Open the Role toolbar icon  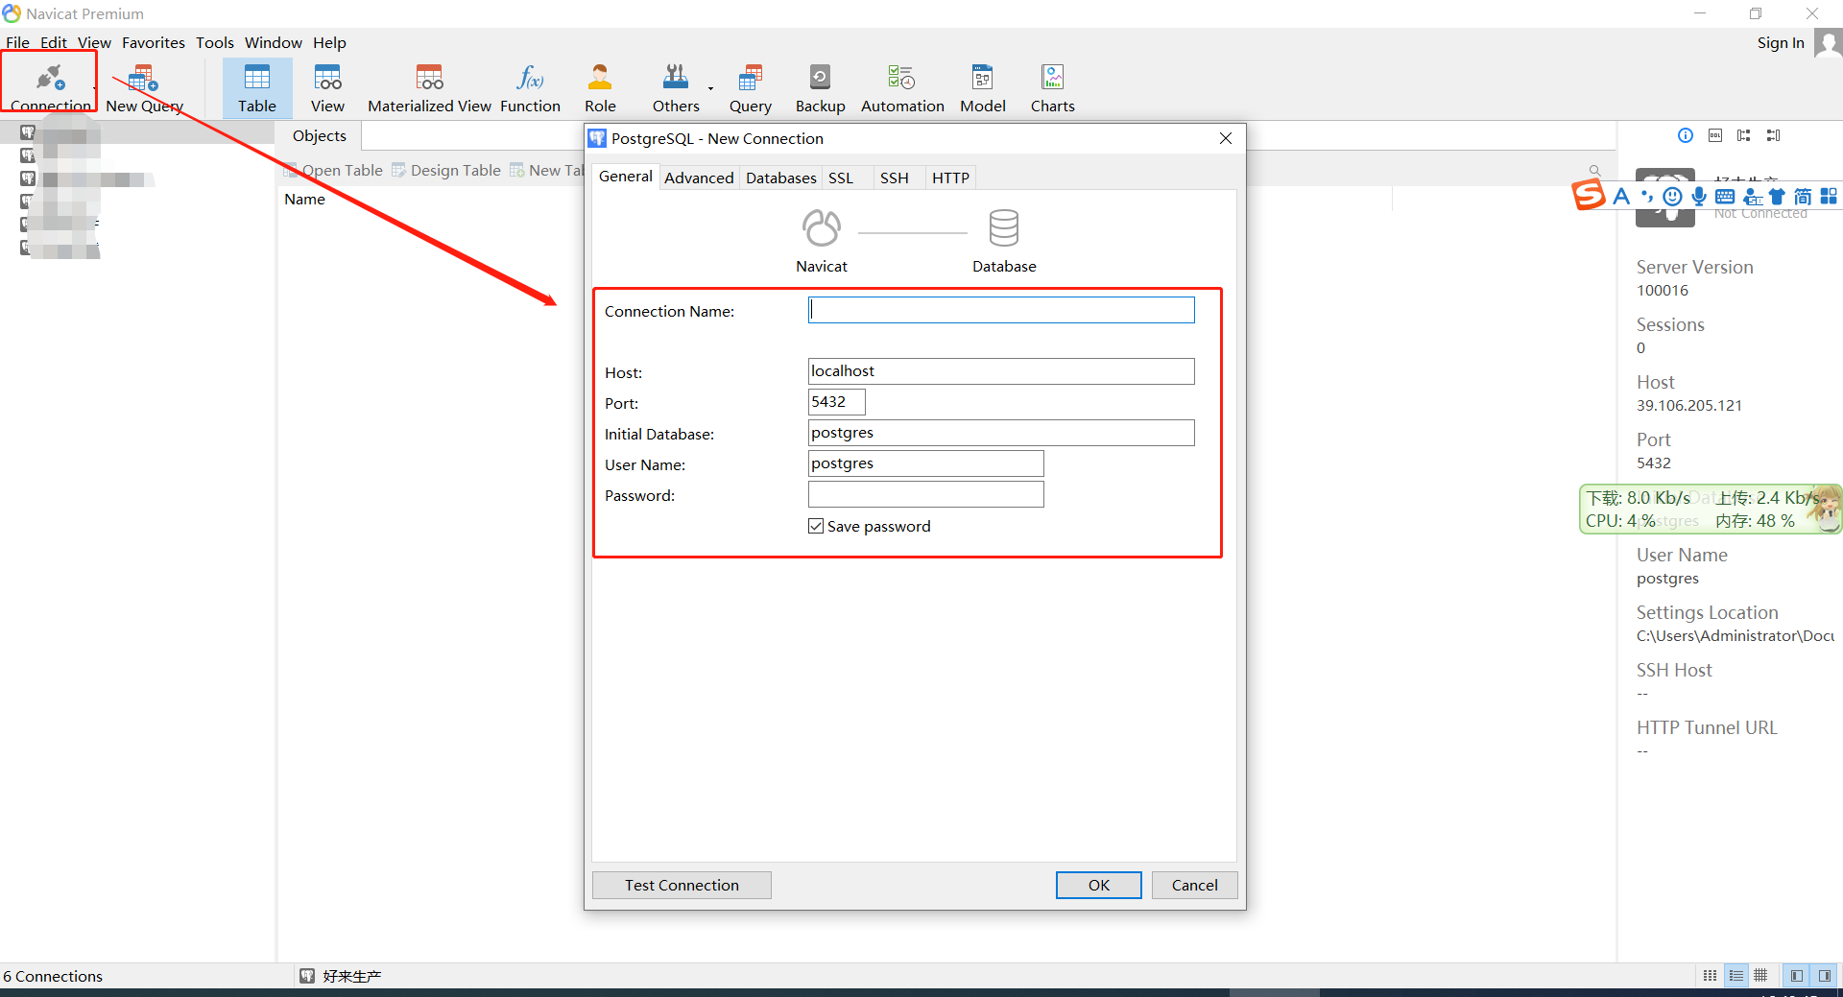coord(600,86)
